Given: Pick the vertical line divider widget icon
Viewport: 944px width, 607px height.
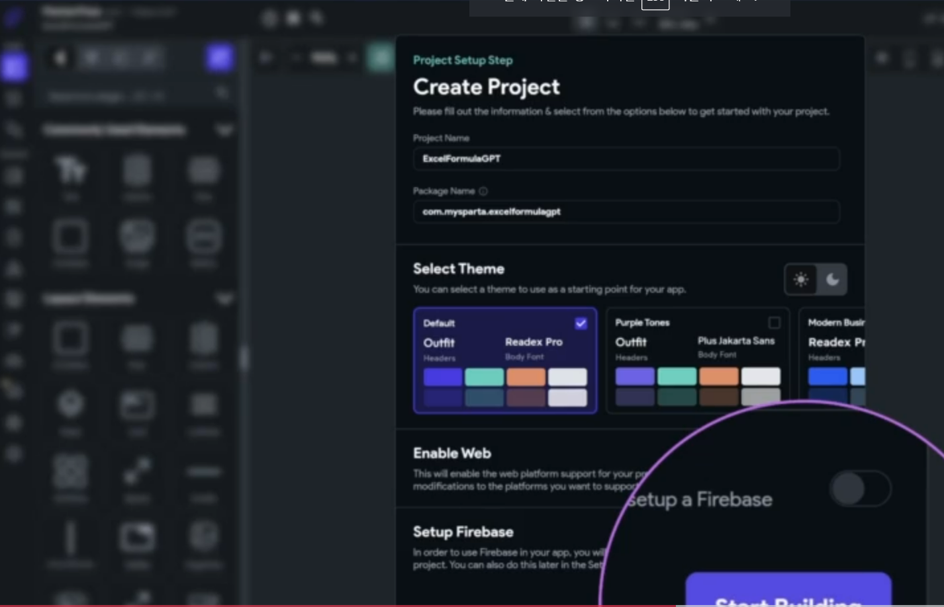Looking at the screenshot, I should [x=70, y=537].
